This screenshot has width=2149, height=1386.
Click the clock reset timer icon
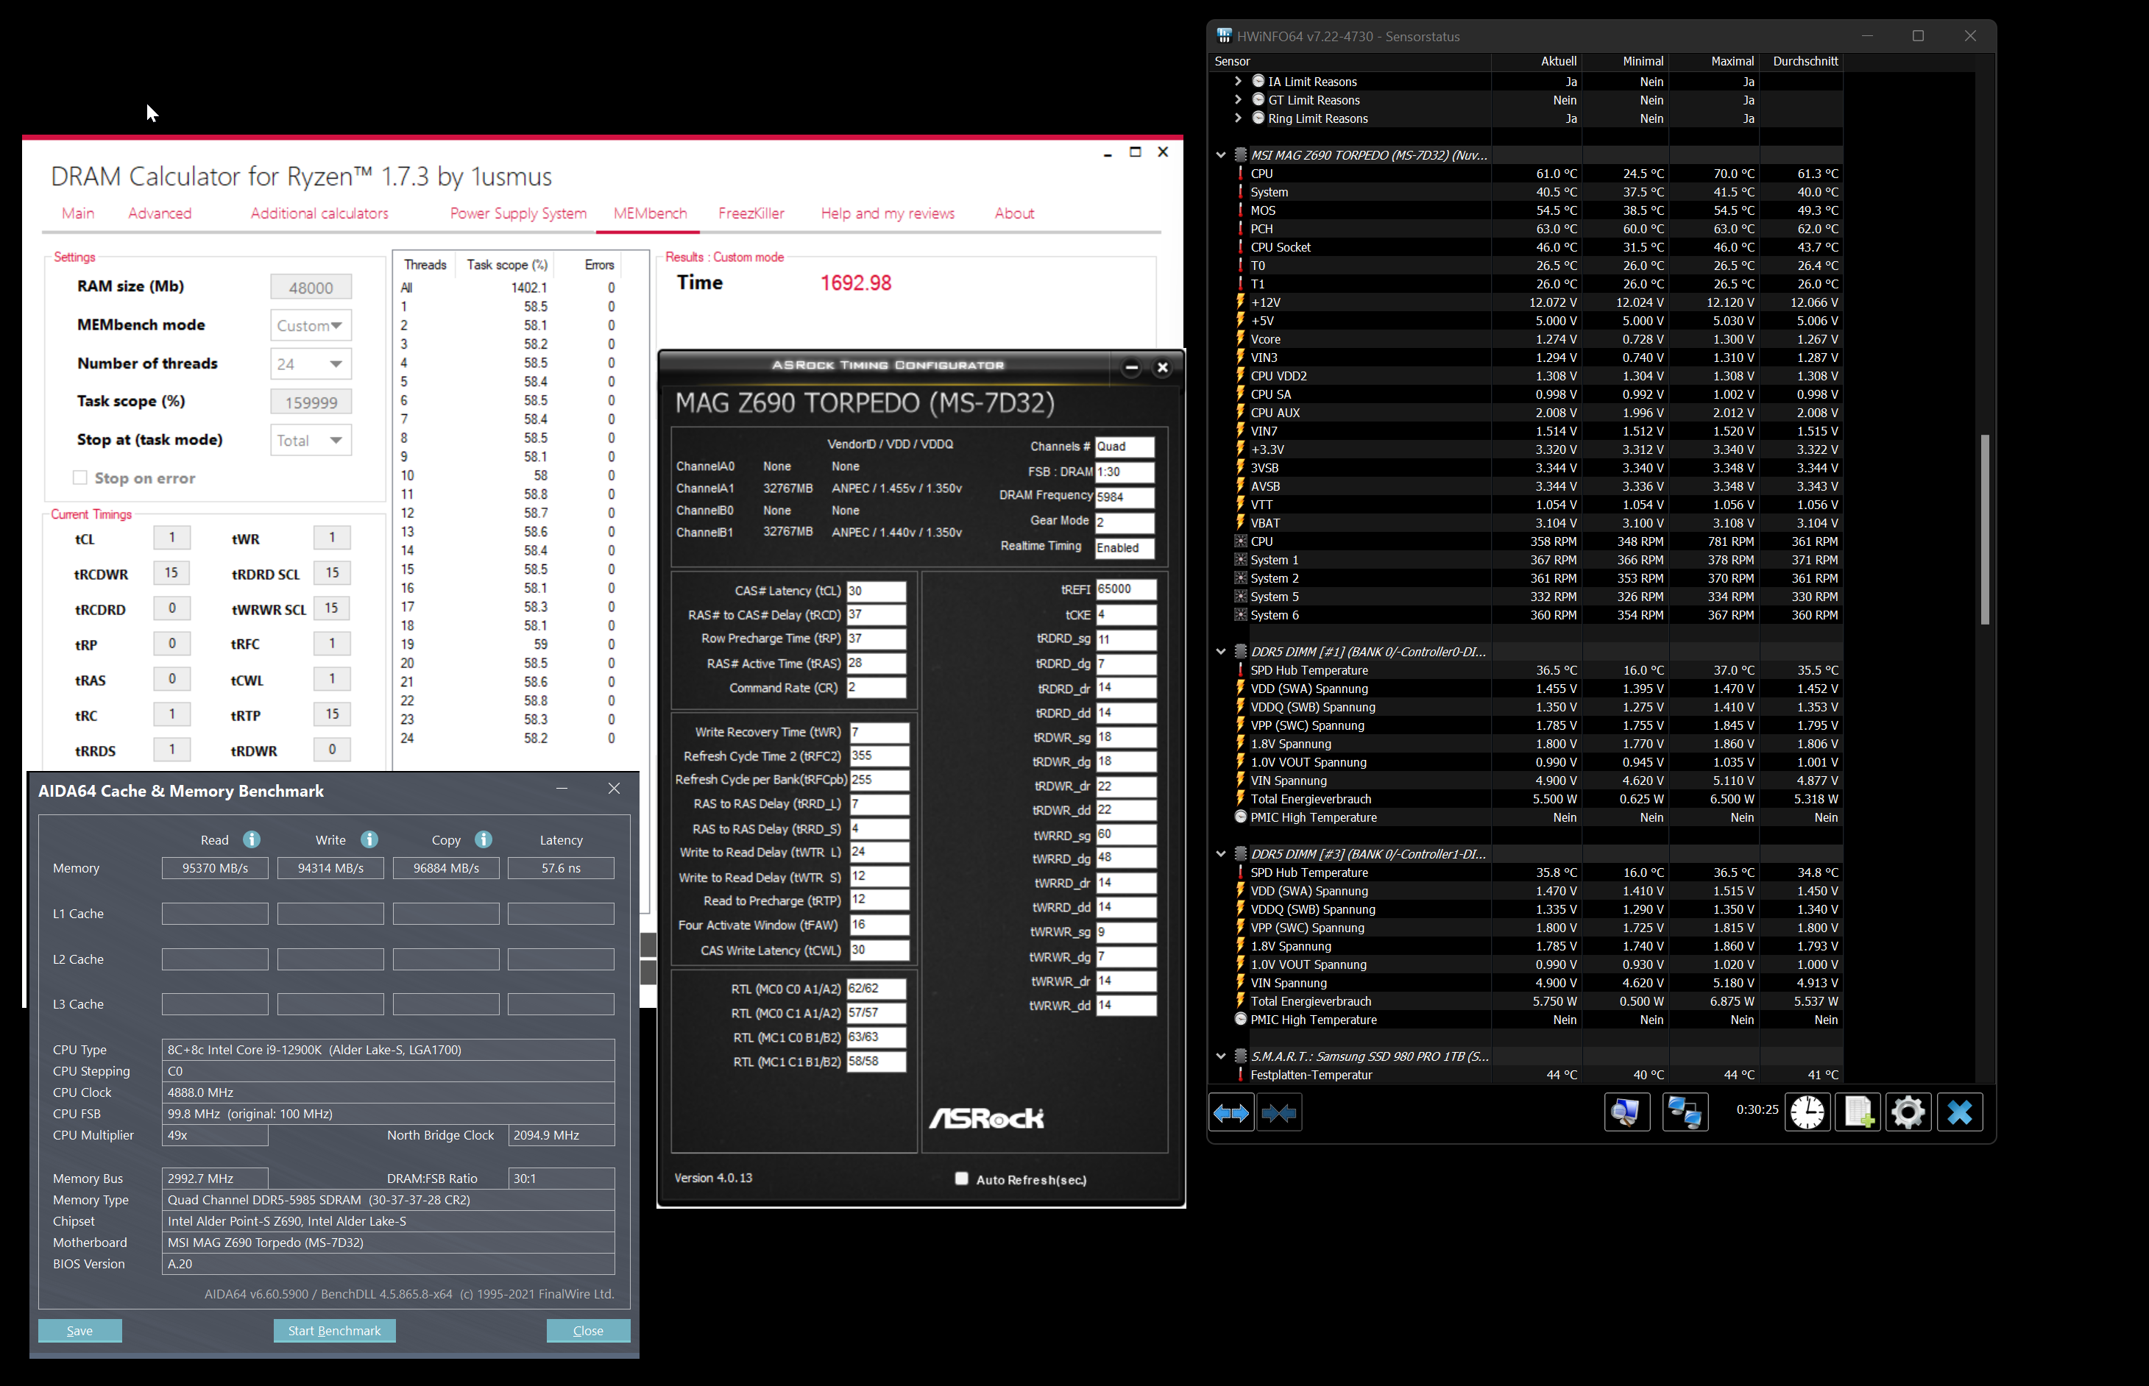click(1807, 1113)
